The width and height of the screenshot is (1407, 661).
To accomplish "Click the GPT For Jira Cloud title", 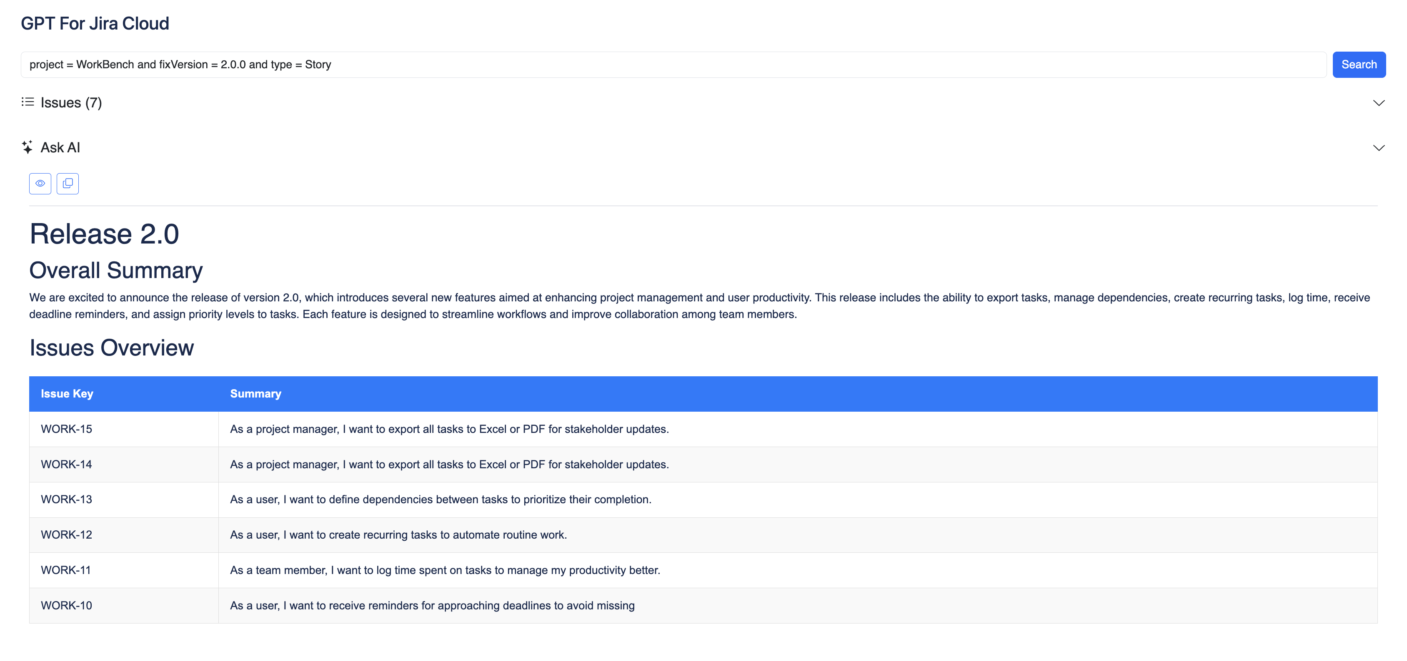I will pyautogui.click(x=95, y=23).
